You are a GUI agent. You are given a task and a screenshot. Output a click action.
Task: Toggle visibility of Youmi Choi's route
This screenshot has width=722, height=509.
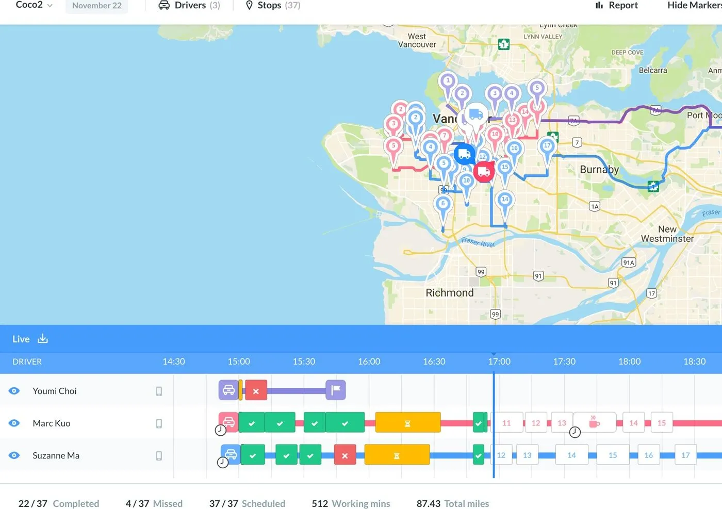(14, 391)
